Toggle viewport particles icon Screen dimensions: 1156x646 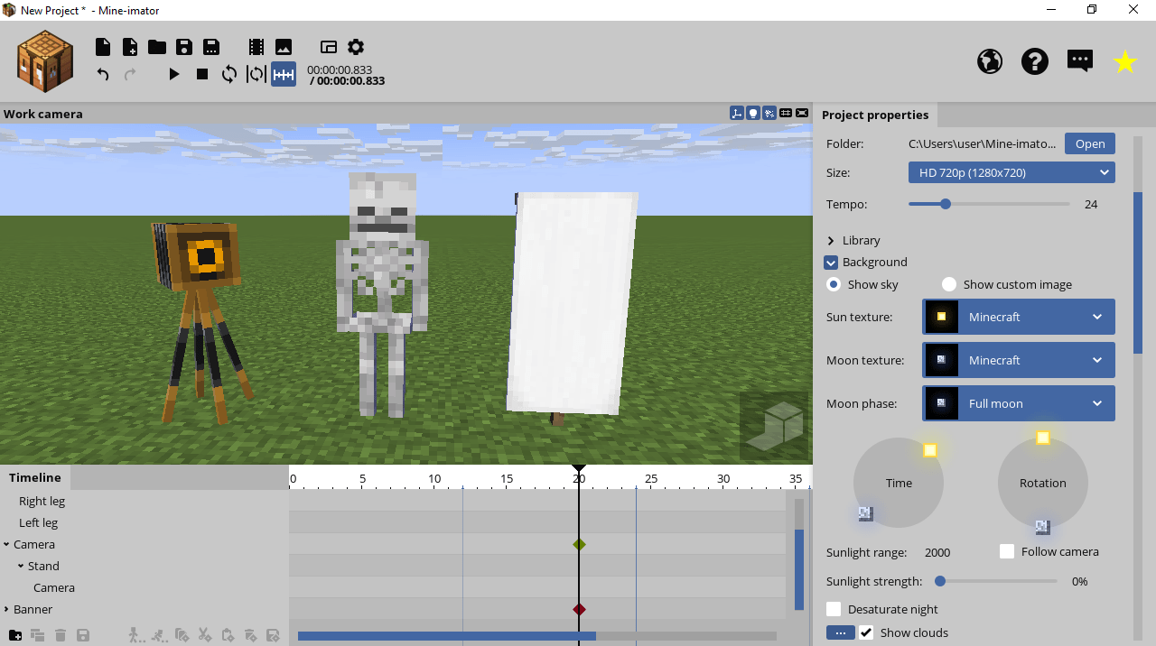click(769, 113)
